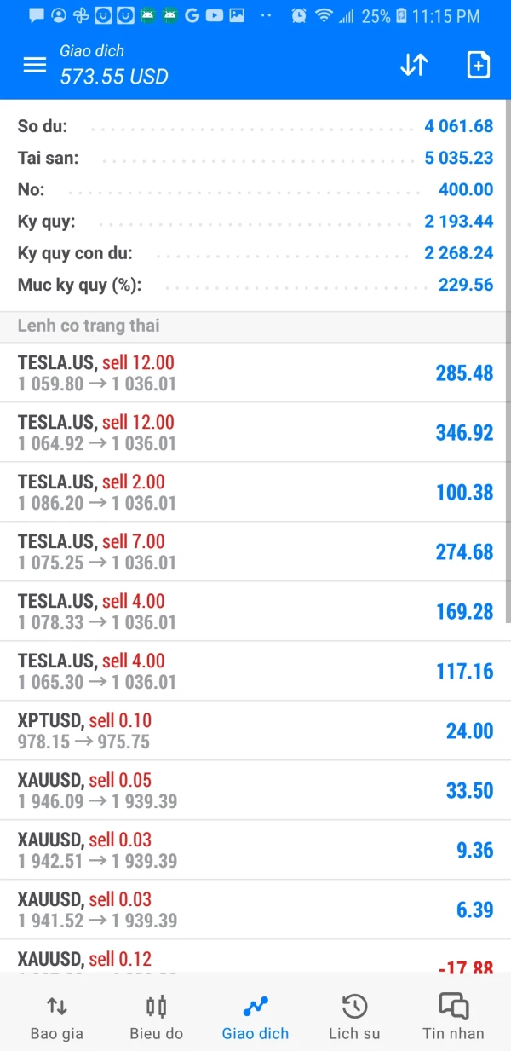Open the TESLA.US sell 7.00 position
This screenshot has height=1051, width=511.
tap(255, 551)
